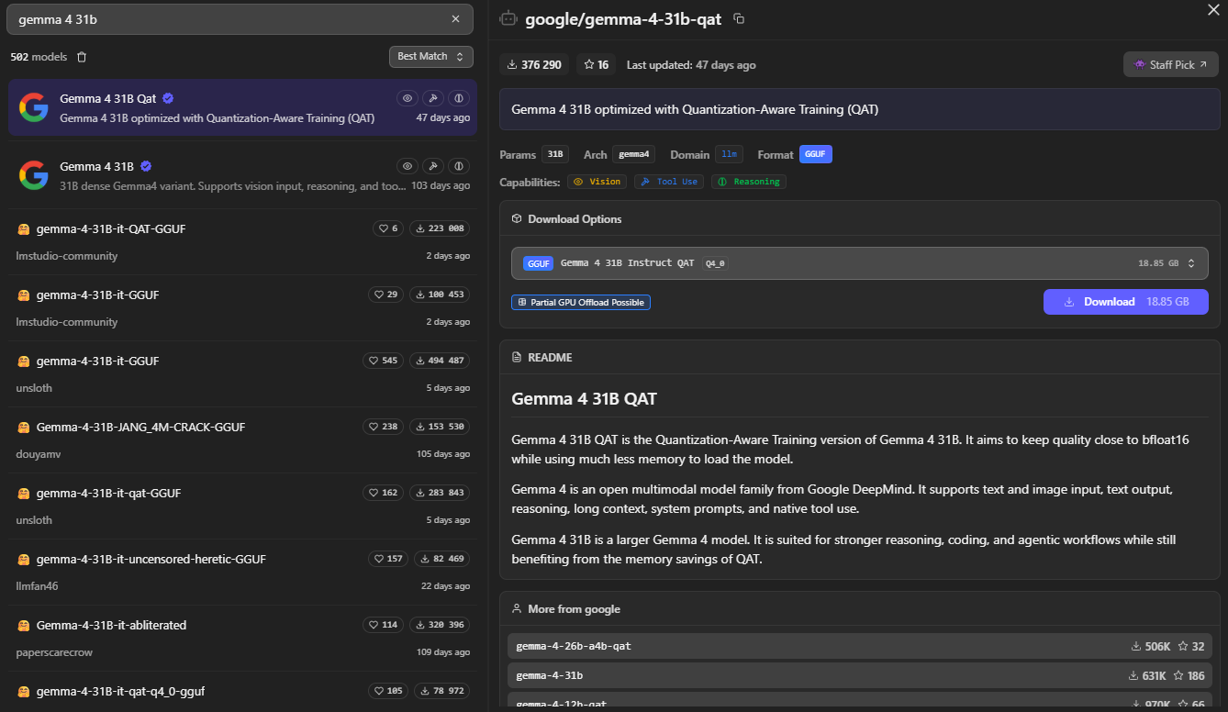The width and height of the screenshot is (1228, 712).
Task: Click the downloads badge showing 320 396
Action: click(x=440, y=625)
